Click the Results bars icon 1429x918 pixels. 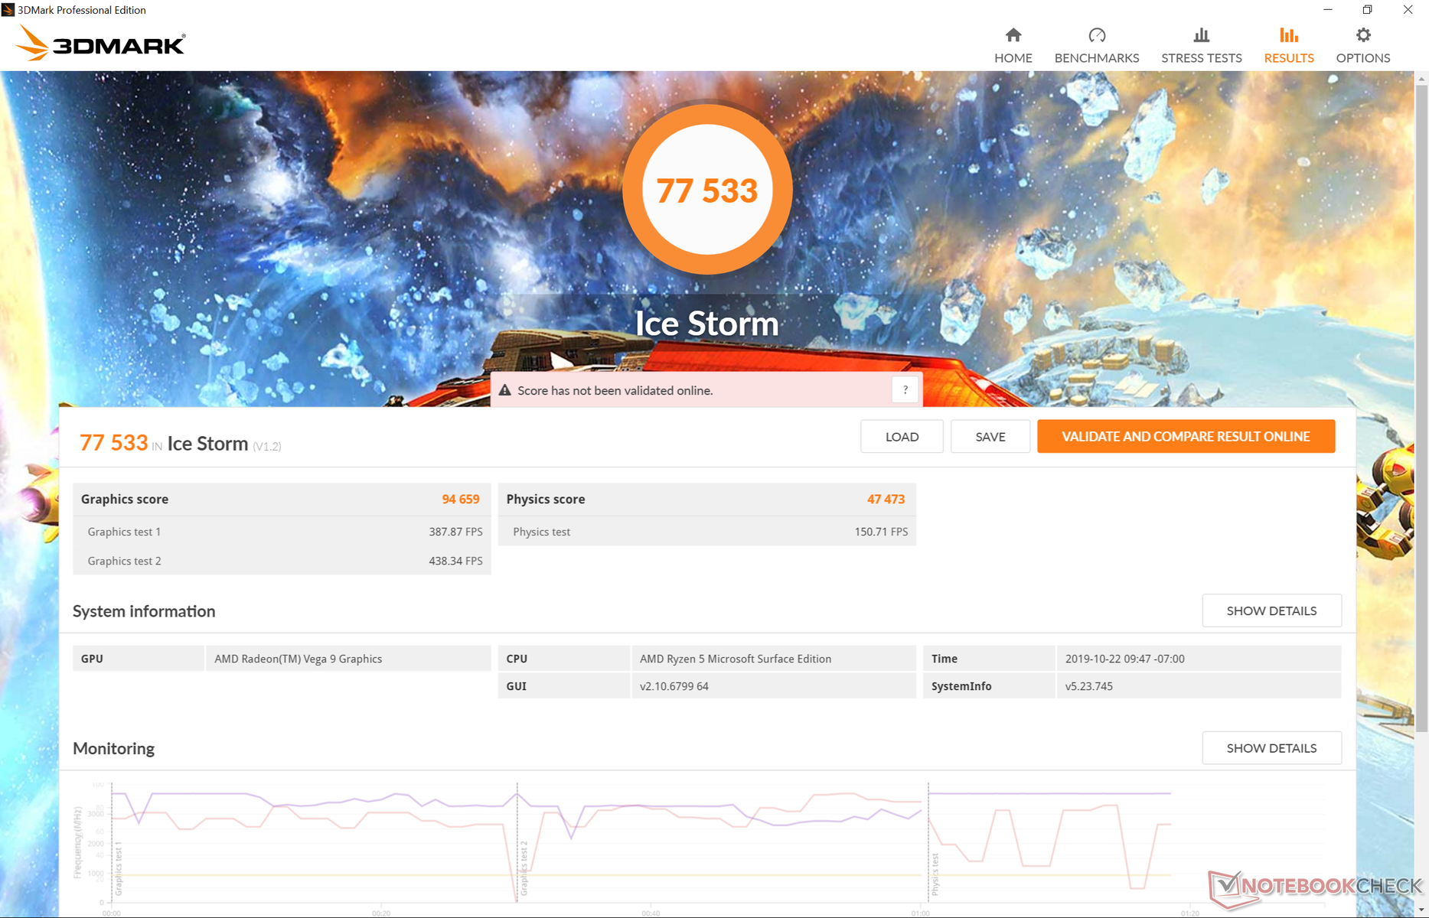1289,35
